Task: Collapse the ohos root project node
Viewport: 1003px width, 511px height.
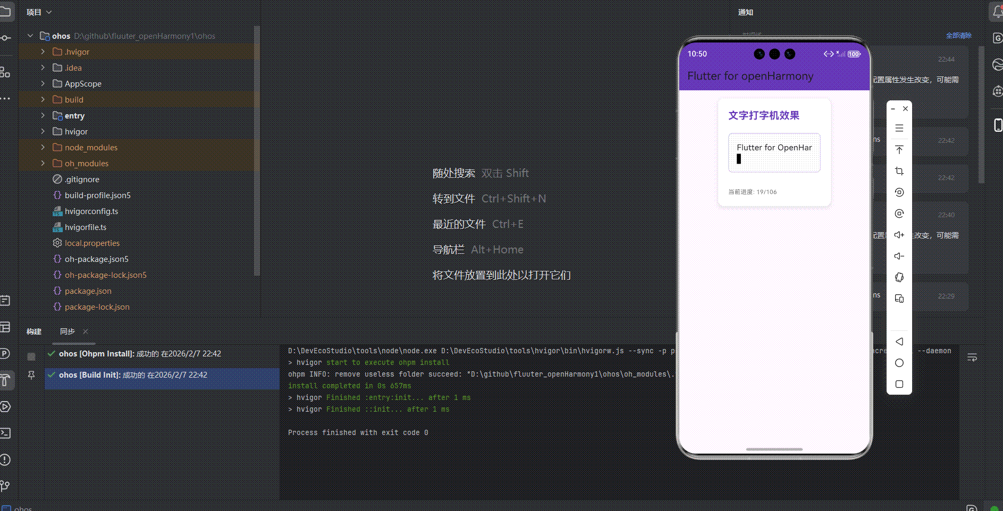Action: tap(30, 36)
